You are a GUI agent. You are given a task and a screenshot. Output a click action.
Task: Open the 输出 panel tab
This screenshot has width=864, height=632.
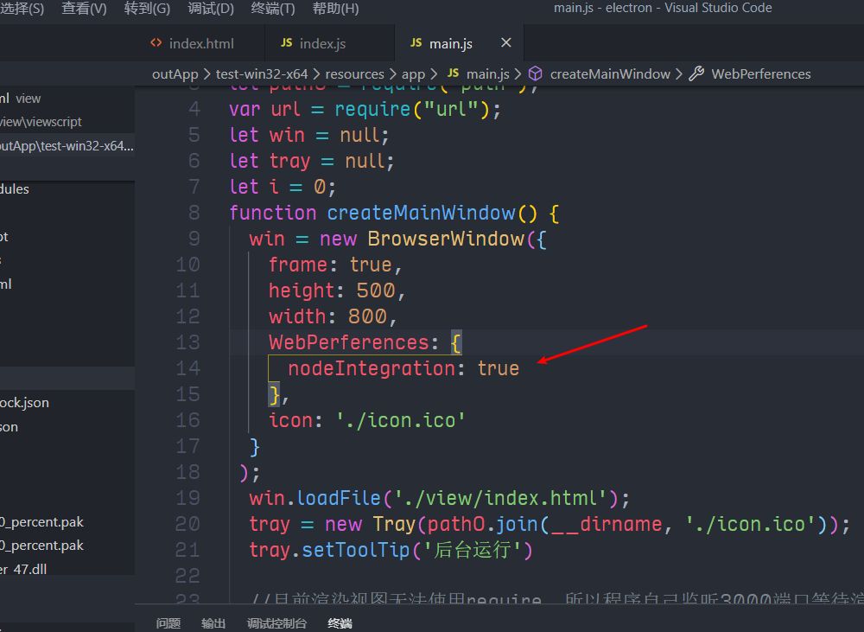coord(213,623)
